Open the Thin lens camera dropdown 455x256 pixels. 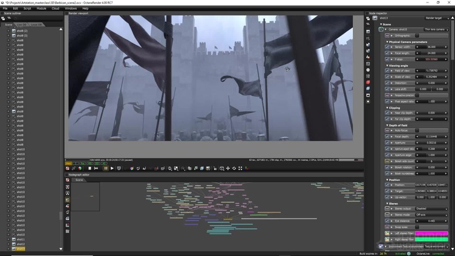click(x=436, y=29)
